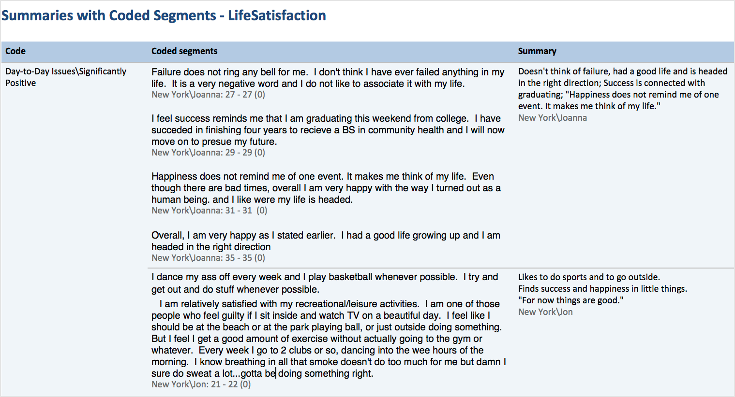Open source link New York\Joanna: 27 - 27

208,95
